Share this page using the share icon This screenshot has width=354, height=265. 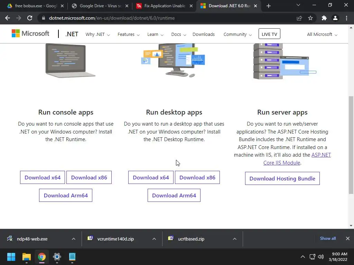(299, 18)
